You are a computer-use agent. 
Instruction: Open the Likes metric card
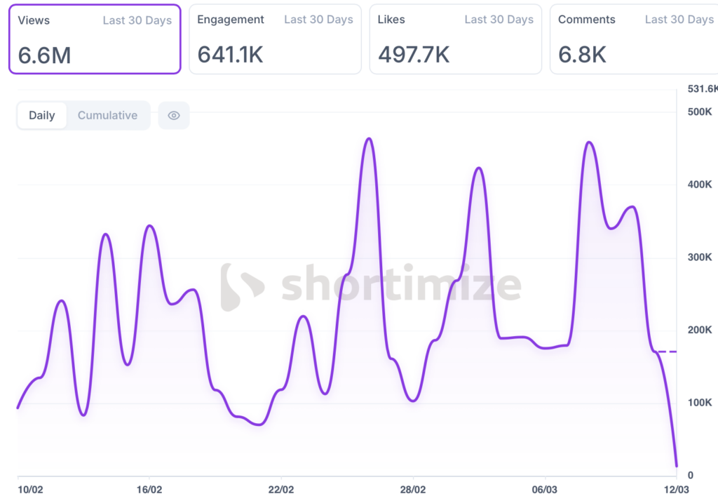[455, 39]
